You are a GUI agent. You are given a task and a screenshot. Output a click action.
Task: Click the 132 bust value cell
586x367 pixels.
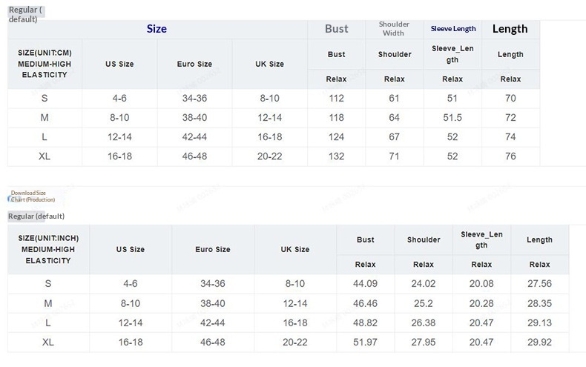click(x=336, y=156)
